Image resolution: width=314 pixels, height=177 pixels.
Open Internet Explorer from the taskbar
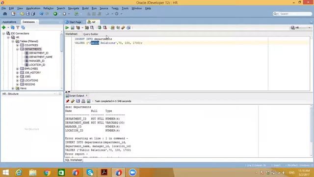point(19,173)
